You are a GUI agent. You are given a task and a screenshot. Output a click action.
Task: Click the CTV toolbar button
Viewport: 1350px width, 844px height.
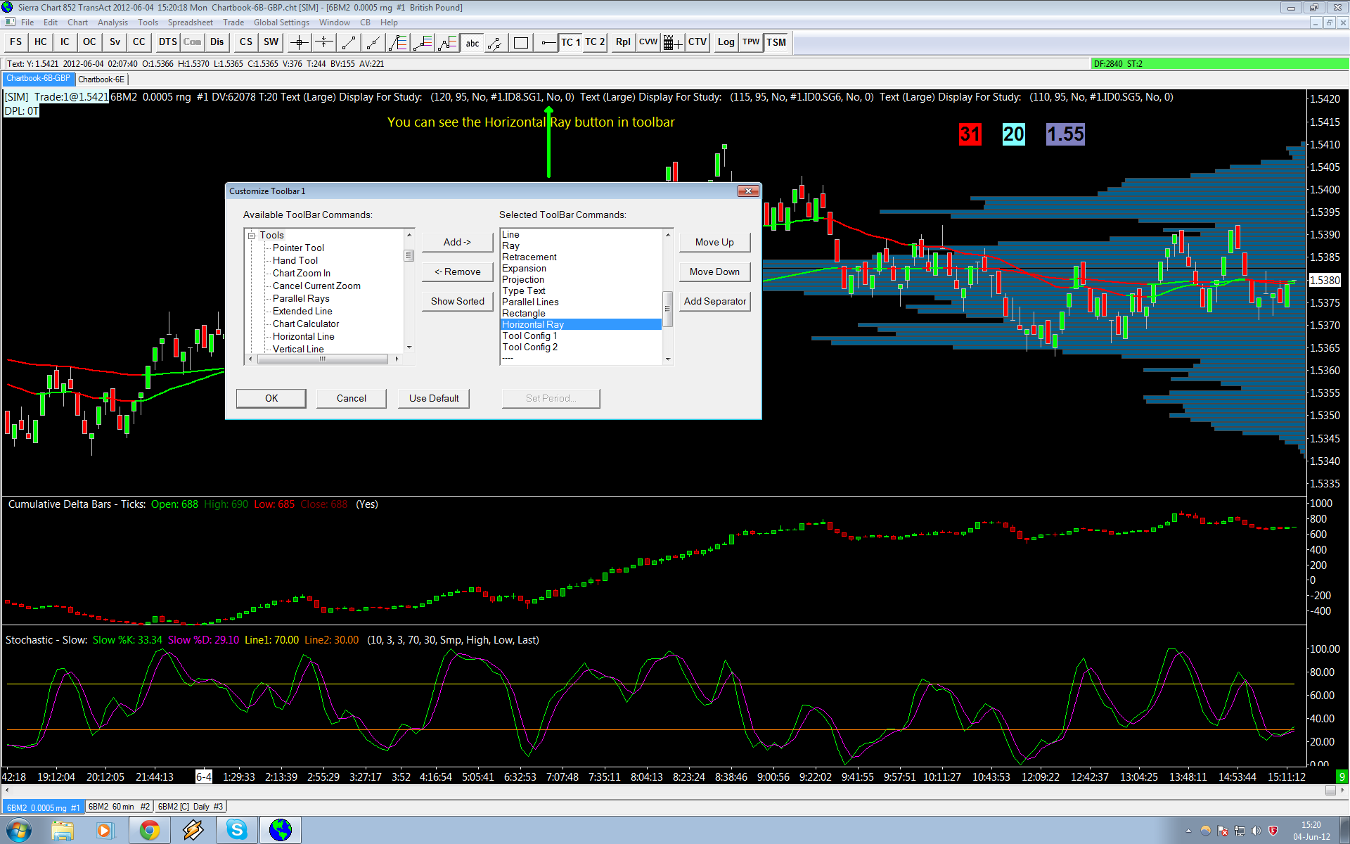pyautogui.click(x=697, y=42)
